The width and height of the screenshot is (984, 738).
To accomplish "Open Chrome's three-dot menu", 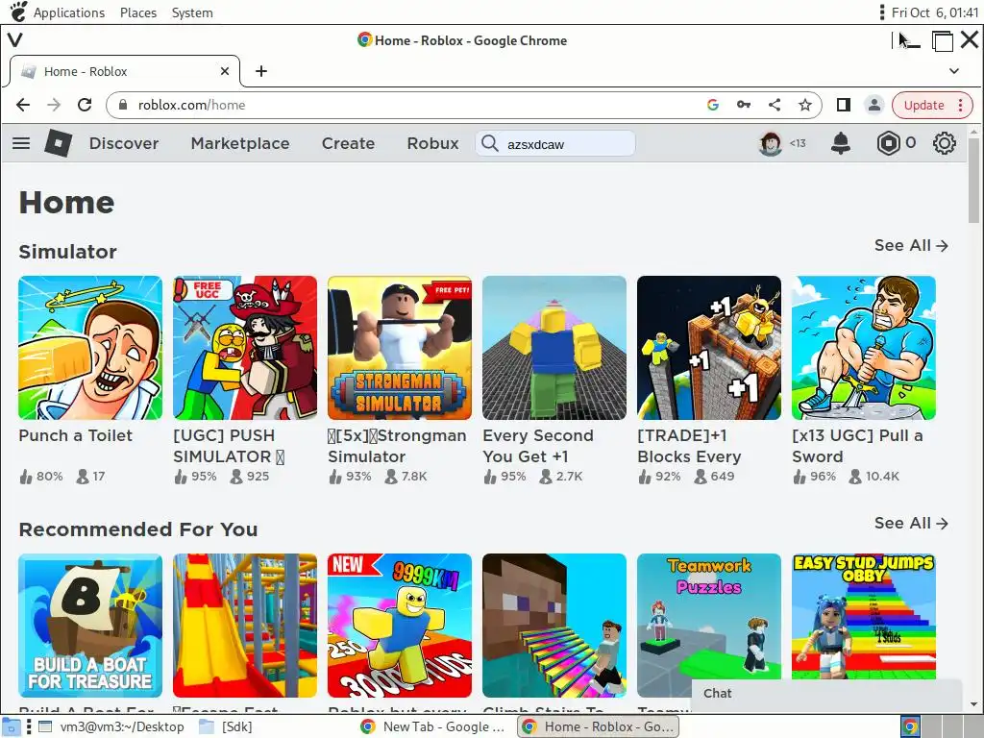I will click(961, 105).
